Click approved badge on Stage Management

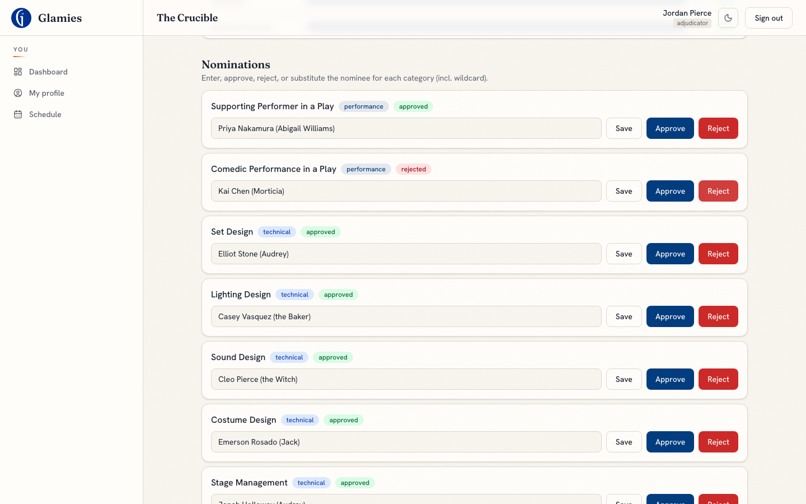[x=355, y=483]
